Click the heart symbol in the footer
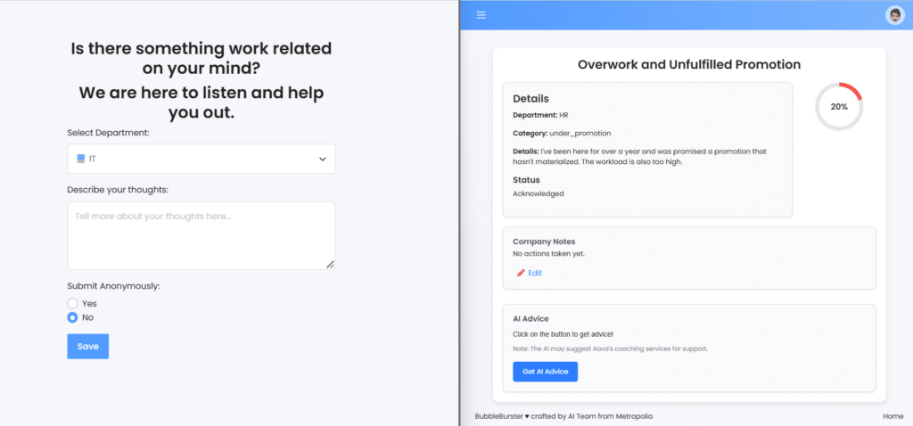Image resolution: width=913 pixels, height=426 pixels. coord(527,416)
